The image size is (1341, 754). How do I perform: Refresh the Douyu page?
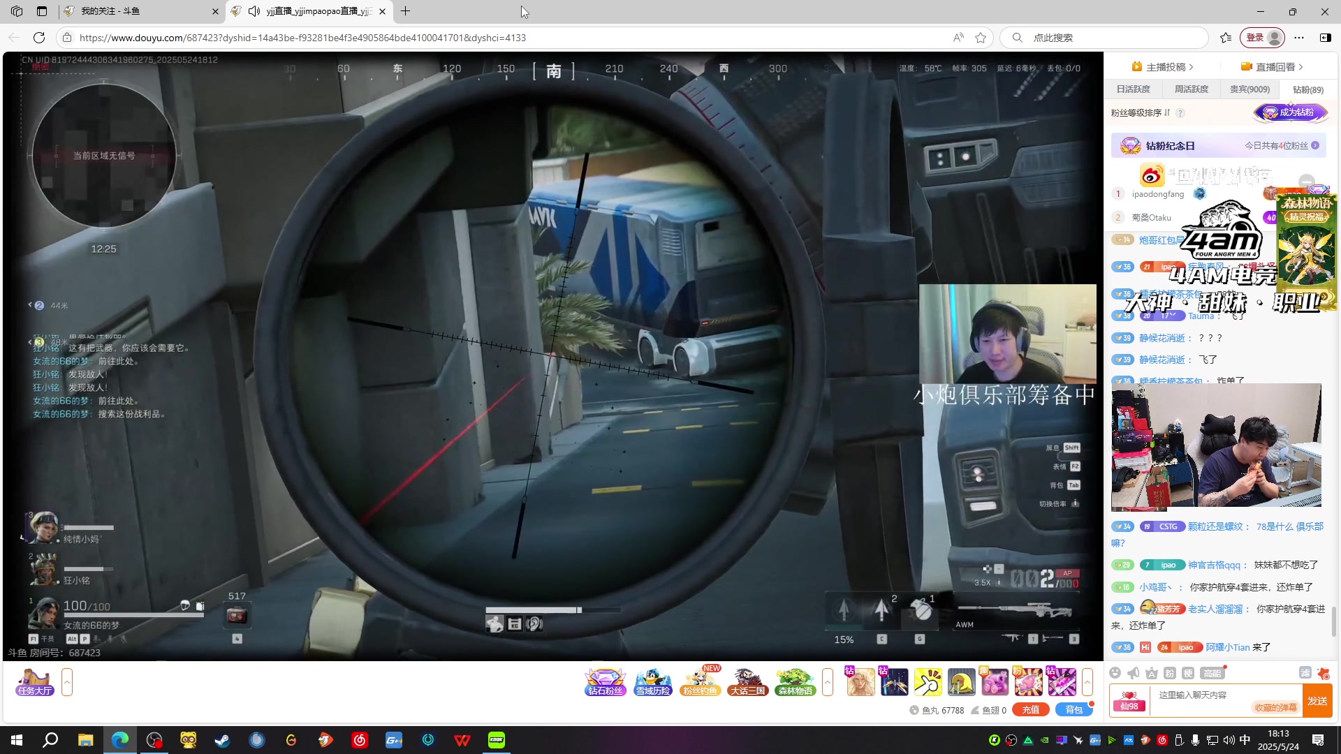(x=39, y=38)
